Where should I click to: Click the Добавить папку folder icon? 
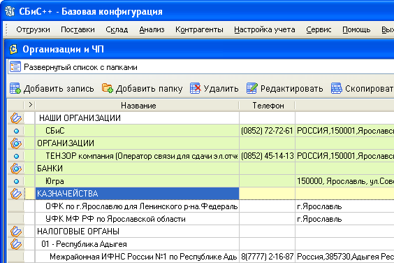pos(108,88)
